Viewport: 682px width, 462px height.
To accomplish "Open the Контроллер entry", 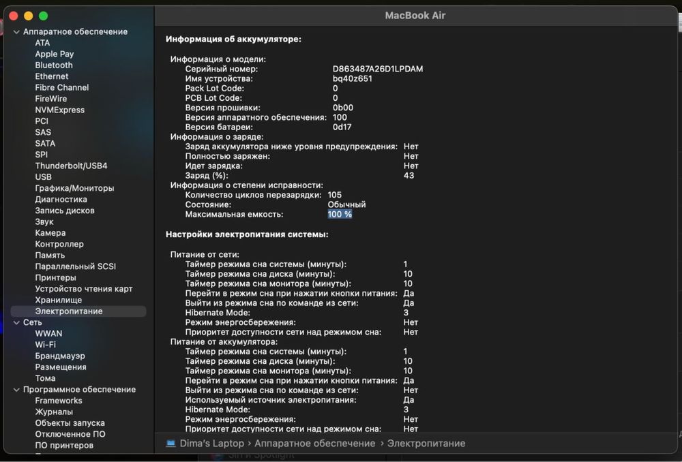I will coord(59,244).
